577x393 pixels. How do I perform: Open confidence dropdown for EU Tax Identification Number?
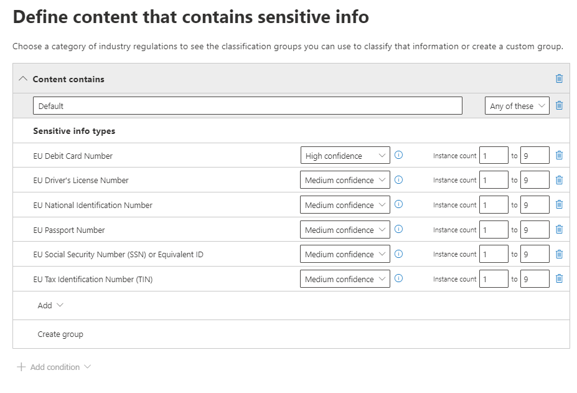coord(345,279)
